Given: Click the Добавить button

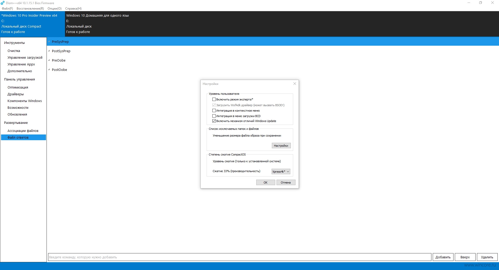Looking at the screenshot, I should coord(443,257).
